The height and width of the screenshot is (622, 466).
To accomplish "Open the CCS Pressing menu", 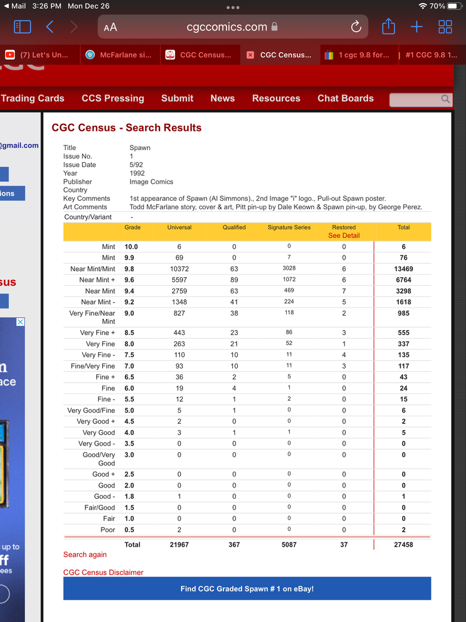I will coord(113,98).
